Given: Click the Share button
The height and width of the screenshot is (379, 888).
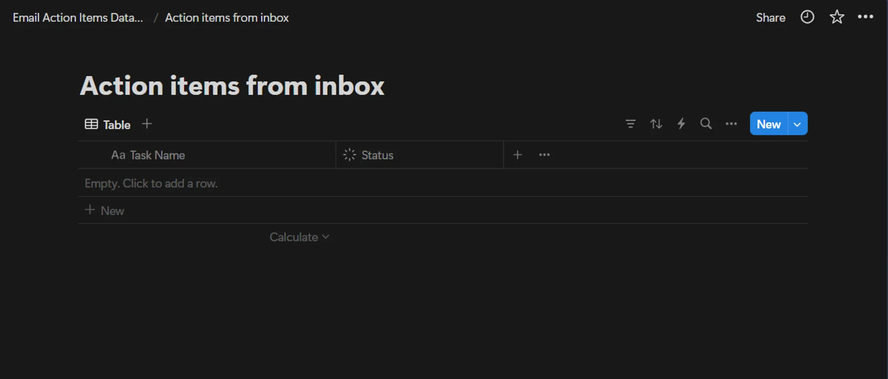Looking at the screenshot, I should 771,18.
